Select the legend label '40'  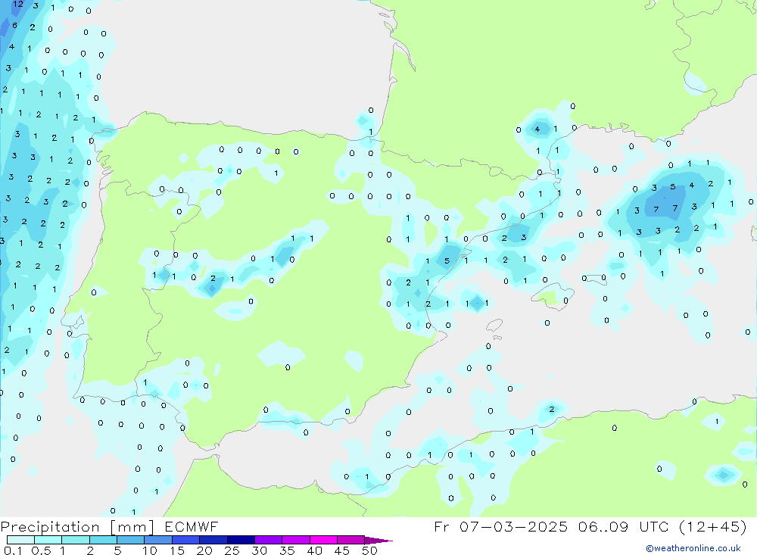pyautogui.click(x=315, y=550)
